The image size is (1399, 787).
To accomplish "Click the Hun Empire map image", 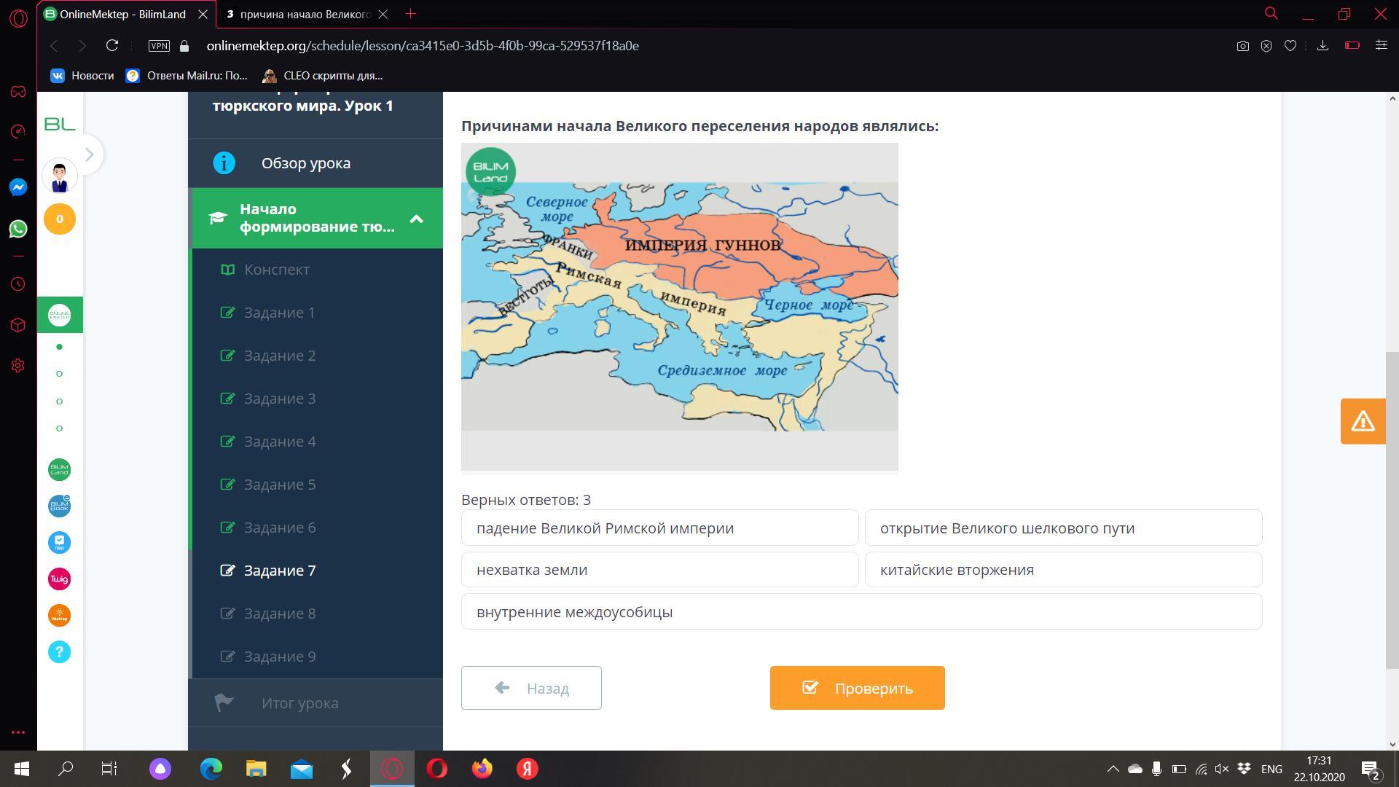I will [679, 306].
